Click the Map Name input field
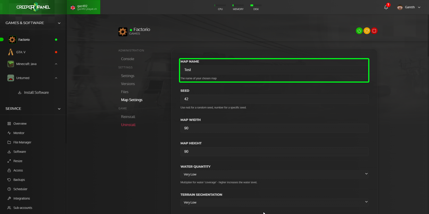Viewport: 429px width, 214px height. (274, 70)
